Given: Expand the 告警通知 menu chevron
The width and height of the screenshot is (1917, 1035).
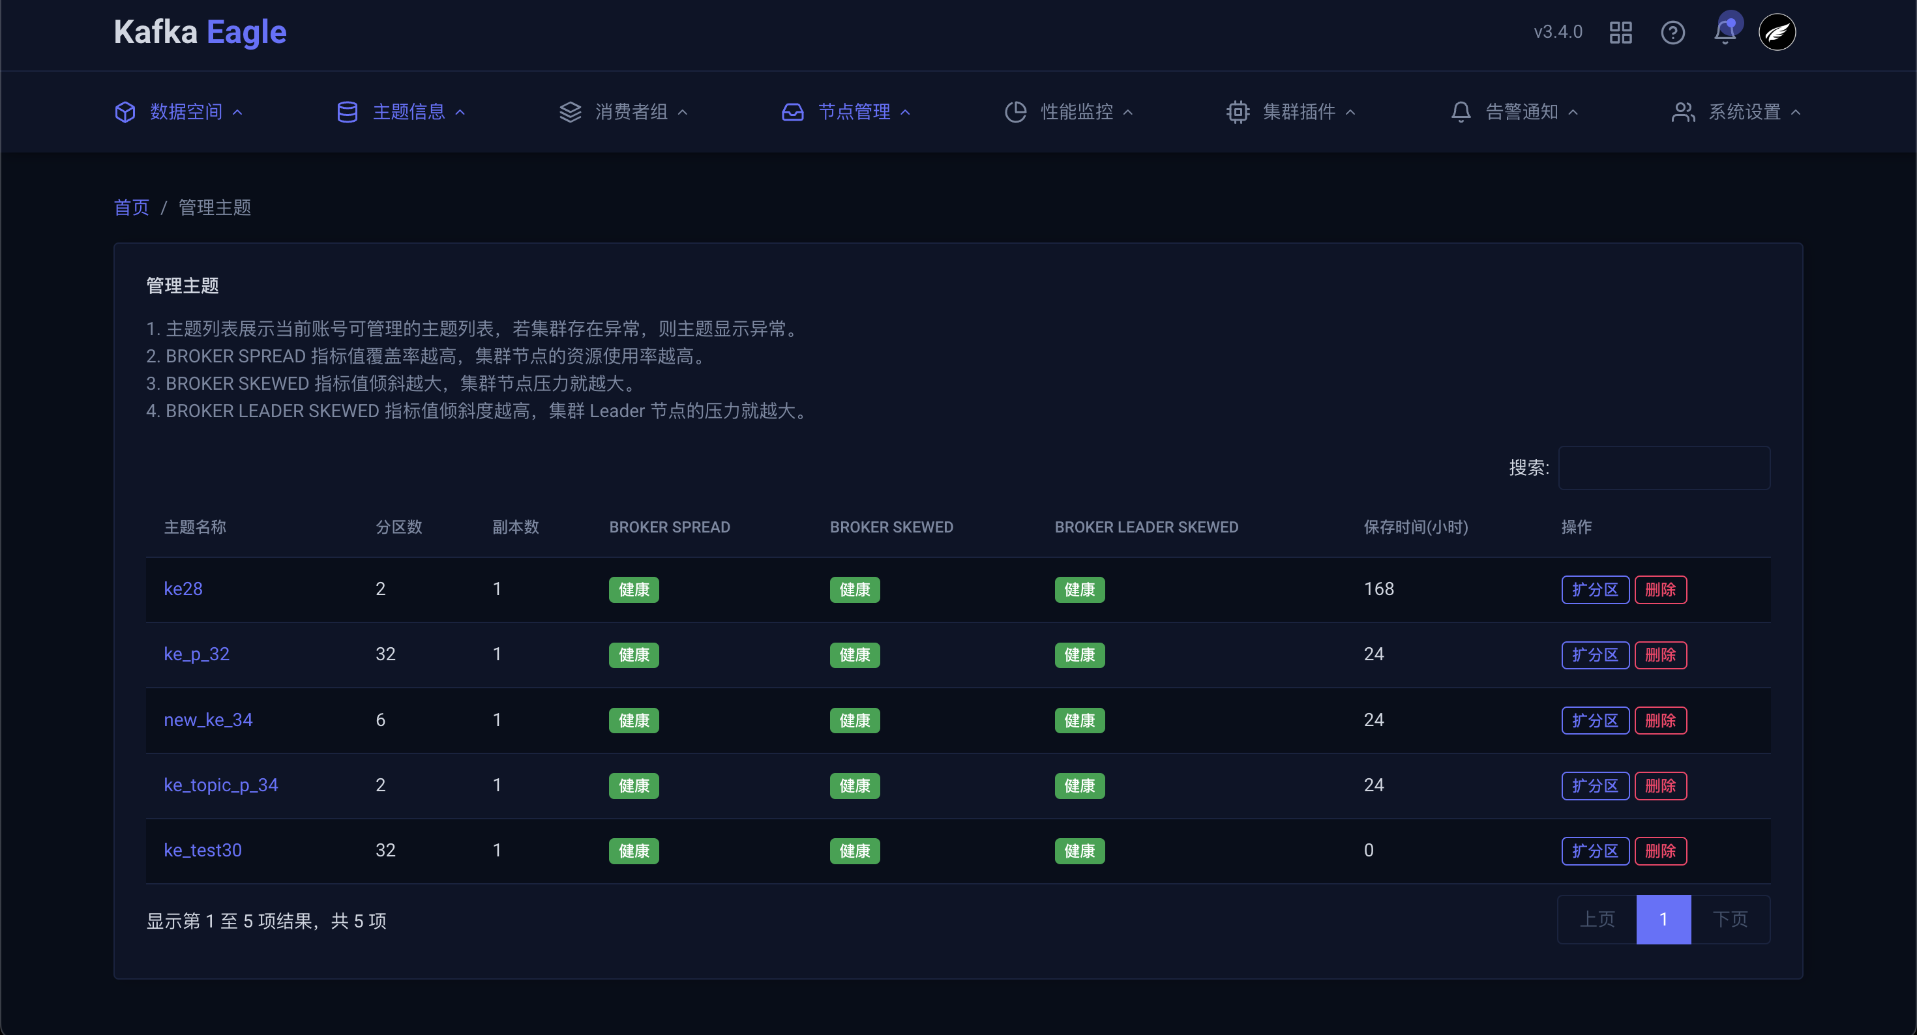Looking at the screenshot, I should [1573, 112].
